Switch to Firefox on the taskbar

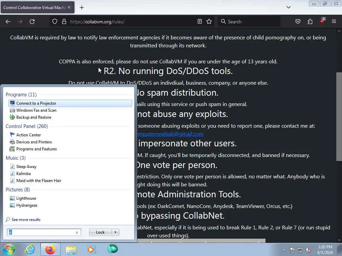click(x=50, y=249)
